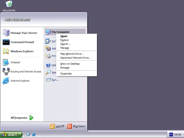Click the Run icon

click(48, 80)
